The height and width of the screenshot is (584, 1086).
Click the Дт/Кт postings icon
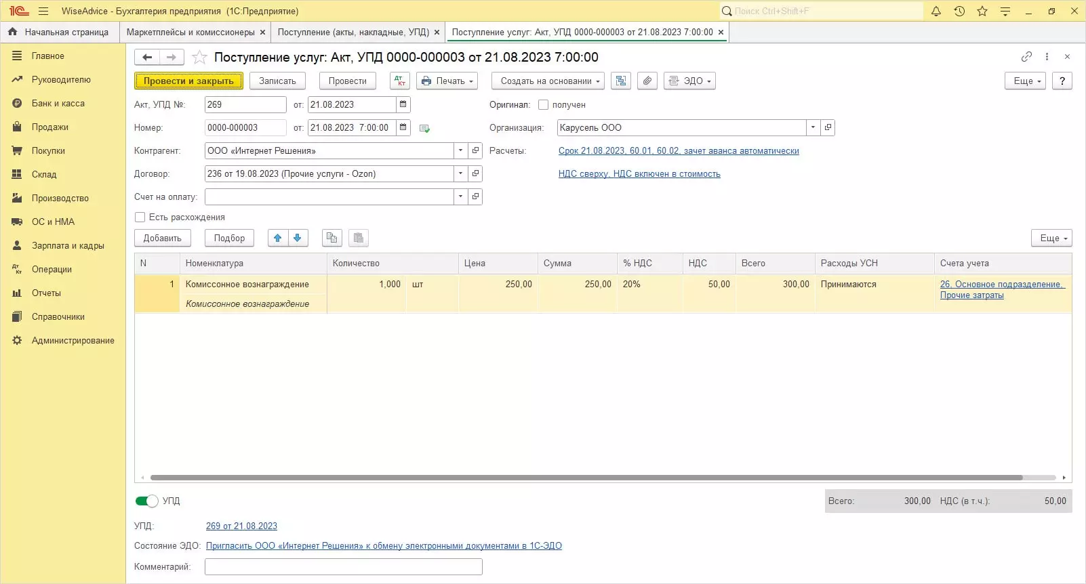(x=400, y=81)
